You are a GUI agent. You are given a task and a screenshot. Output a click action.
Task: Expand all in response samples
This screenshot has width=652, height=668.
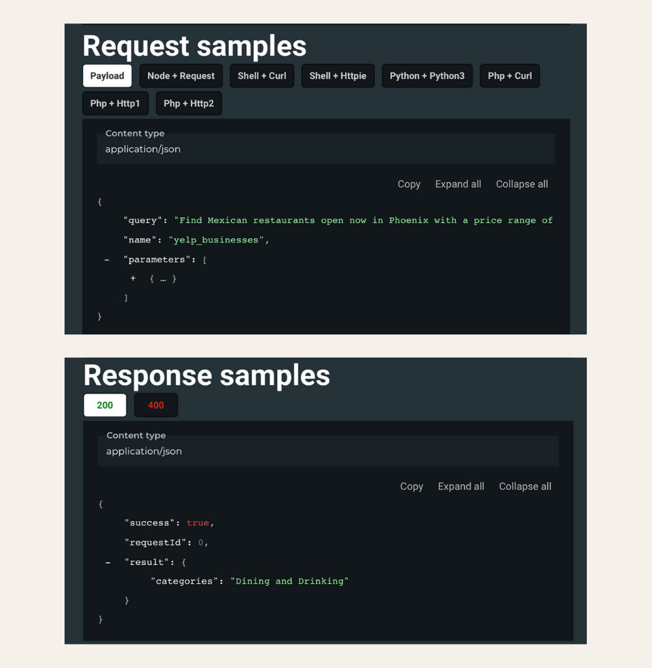click(460, 486)
